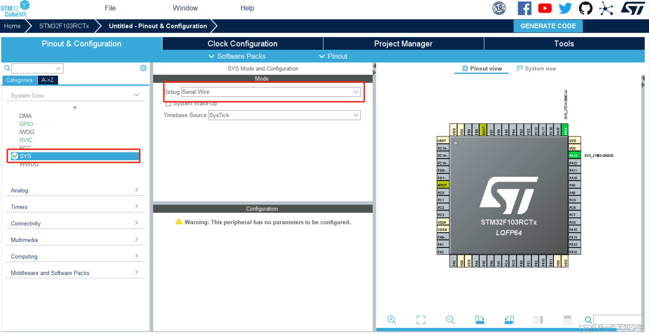Fit the pinout view to the window
649x334 pixels.
(x=421, y=319)
